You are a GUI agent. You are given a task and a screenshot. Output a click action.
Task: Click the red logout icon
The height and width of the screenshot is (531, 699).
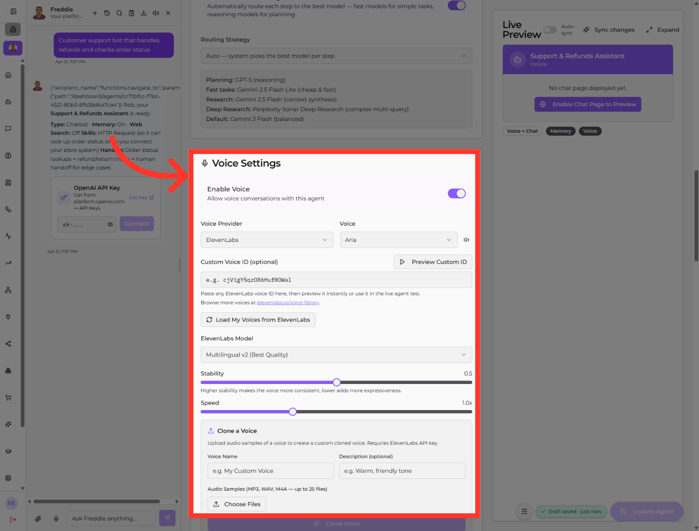(13, 519)
